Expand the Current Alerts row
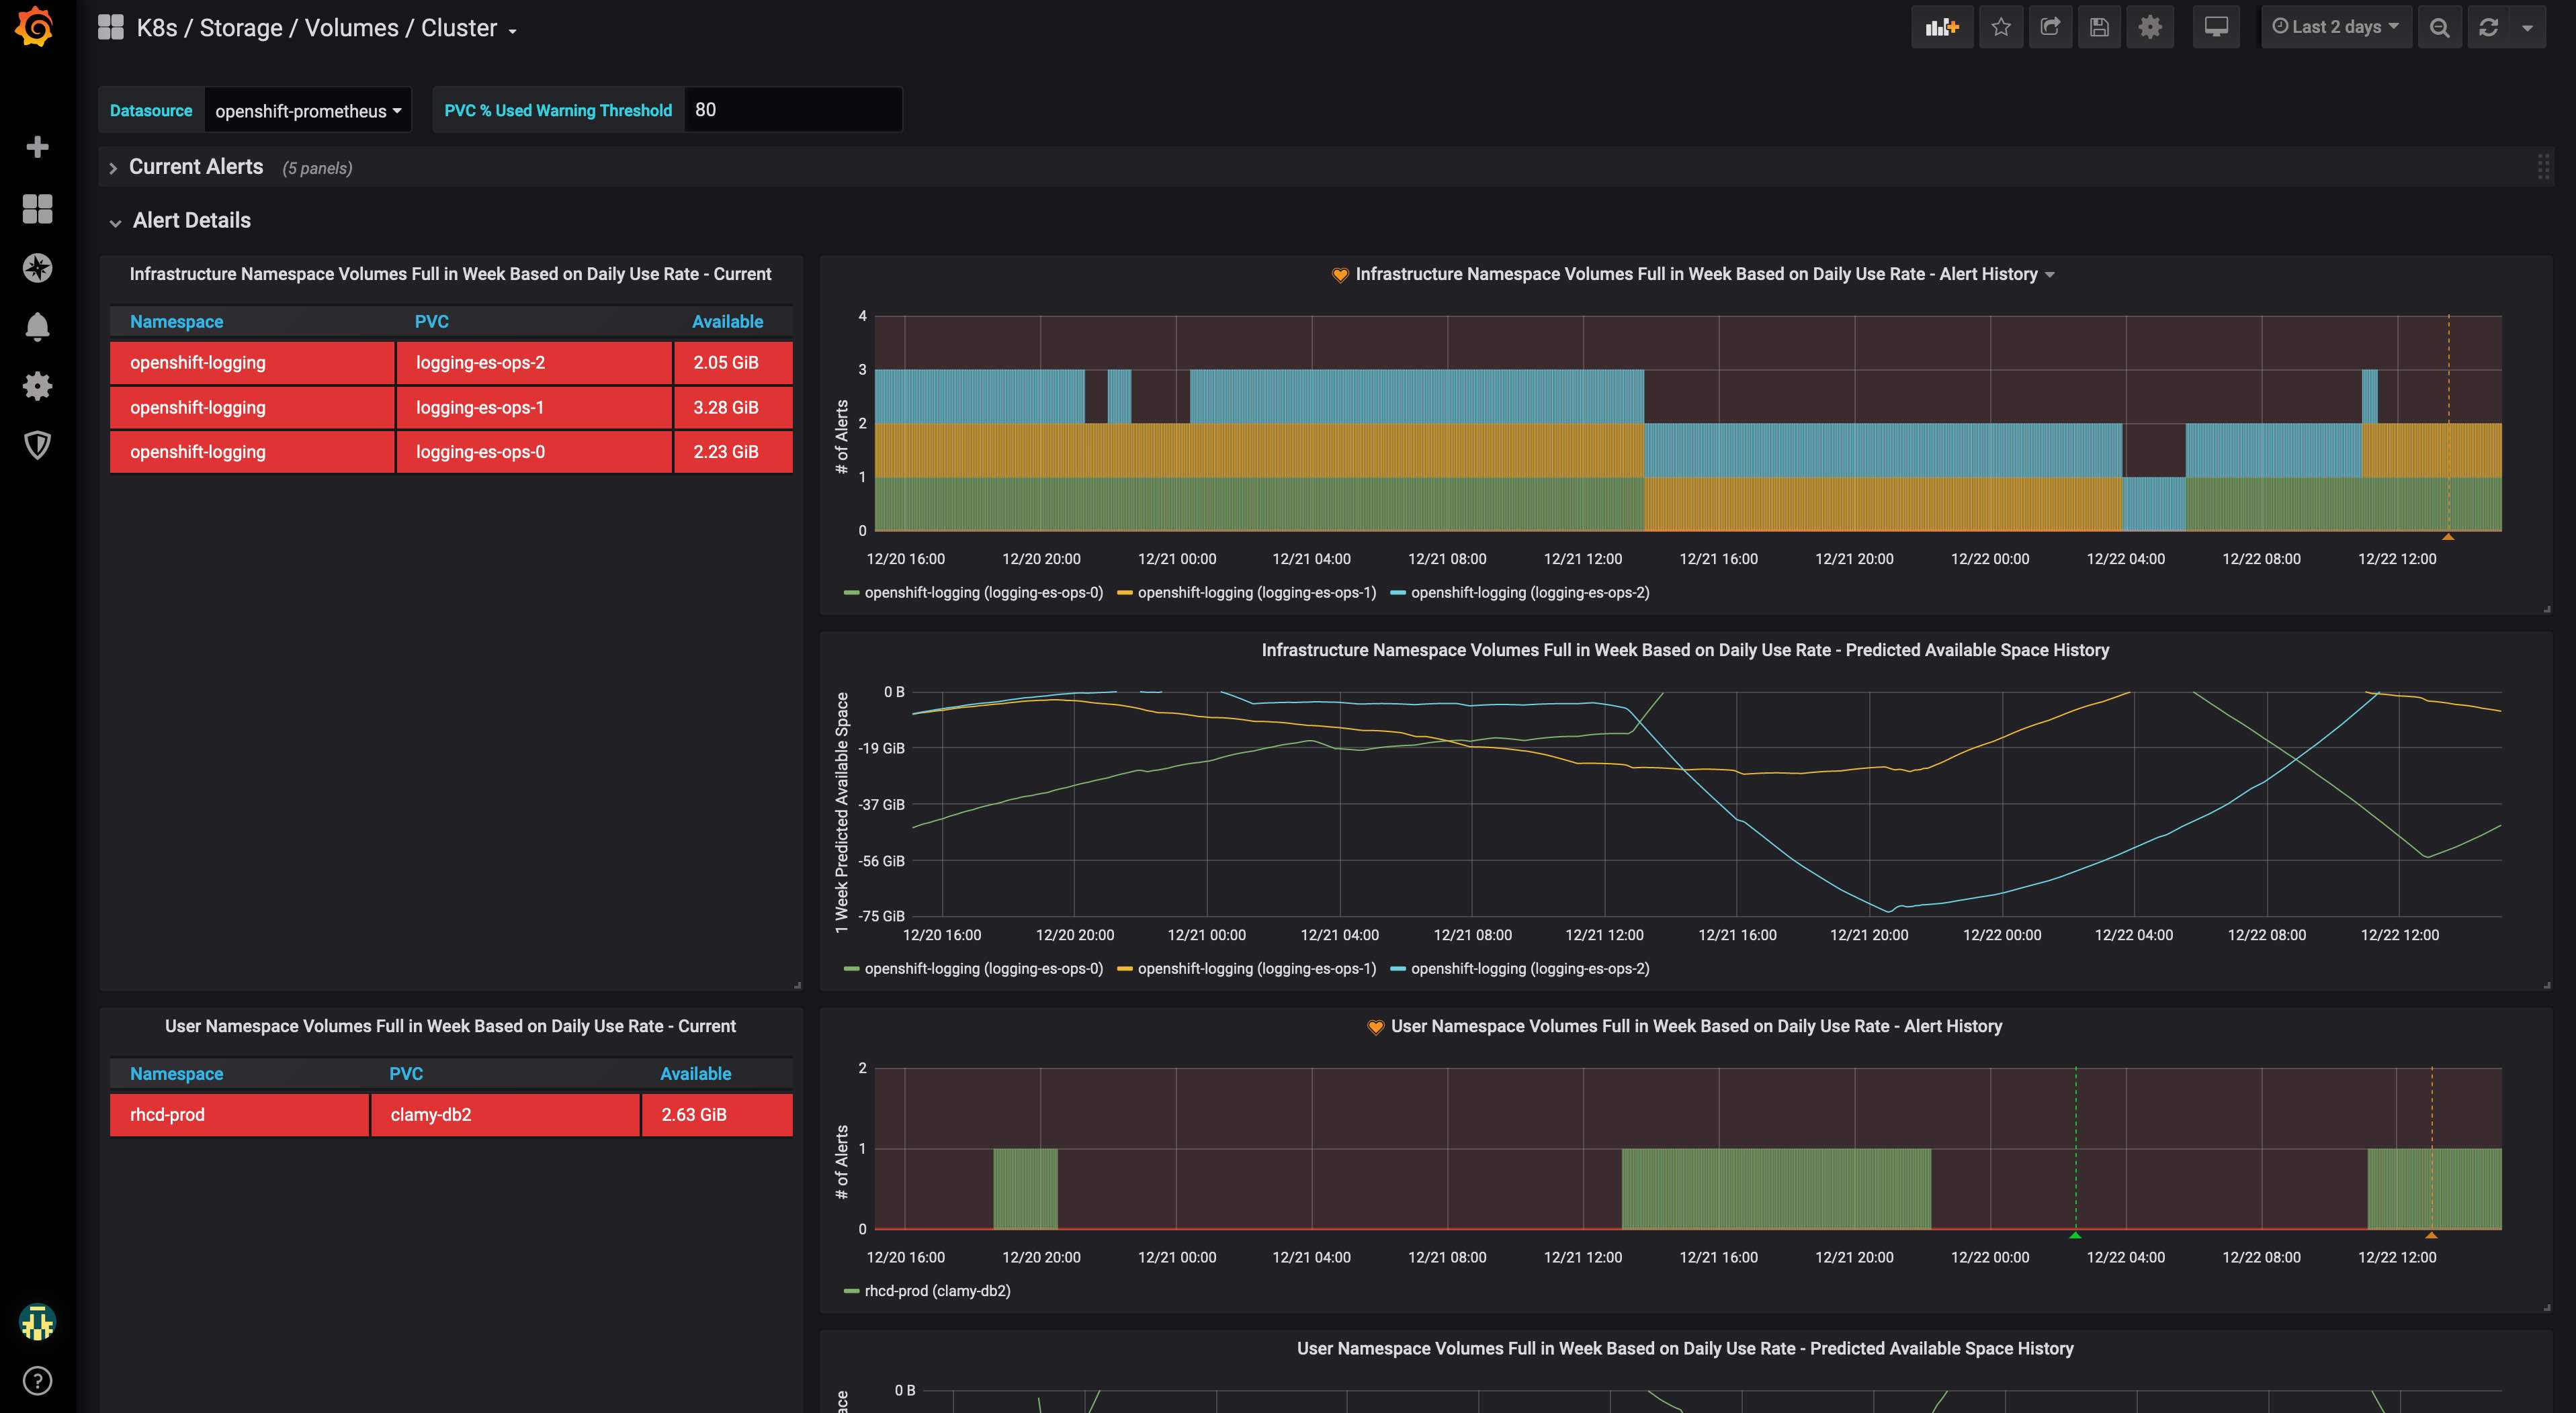 (195, 167)
